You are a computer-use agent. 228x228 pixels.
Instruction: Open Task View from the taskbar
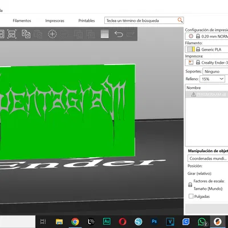(43, 222)
